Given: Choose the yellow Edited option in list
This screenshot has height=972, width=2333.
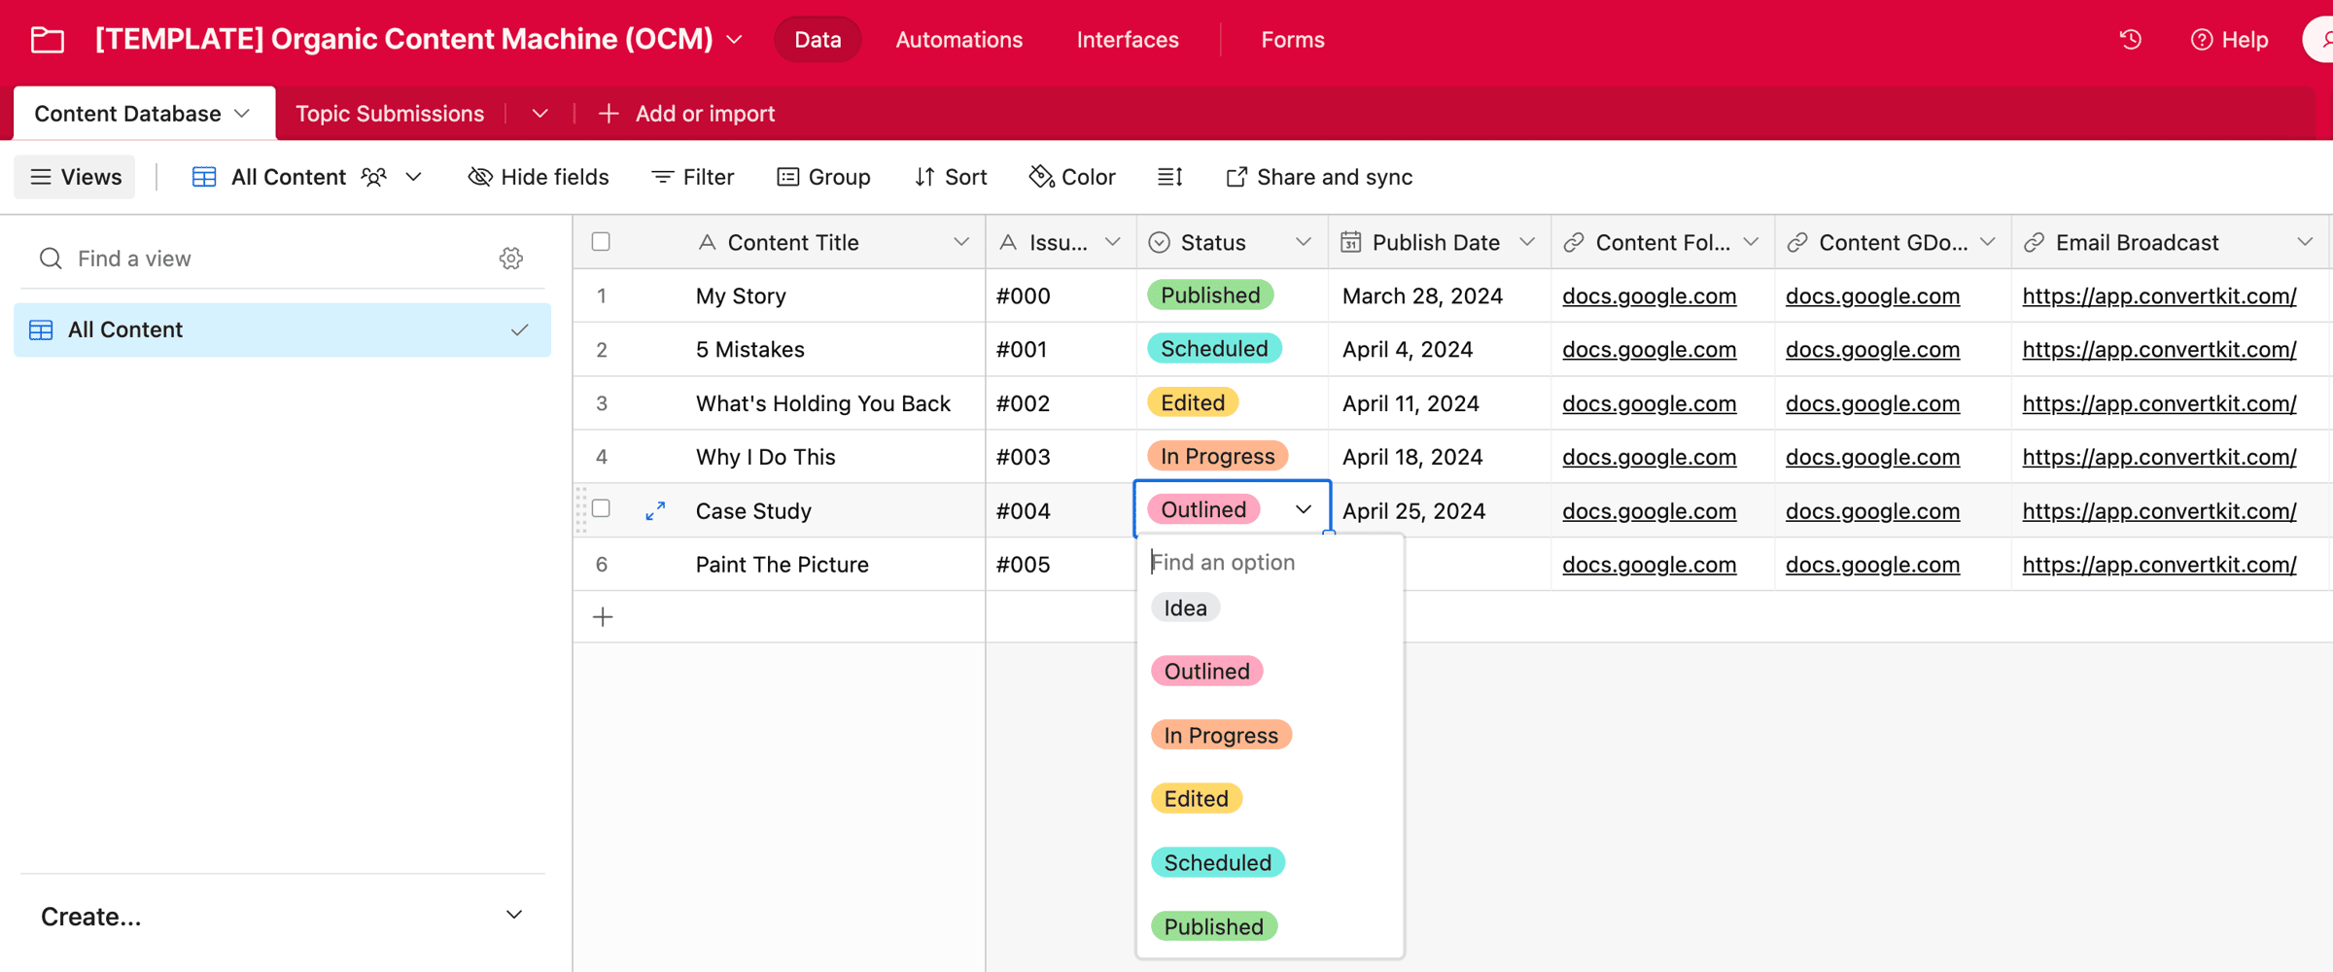Looking at the screenshot, I should [1196, 798].
